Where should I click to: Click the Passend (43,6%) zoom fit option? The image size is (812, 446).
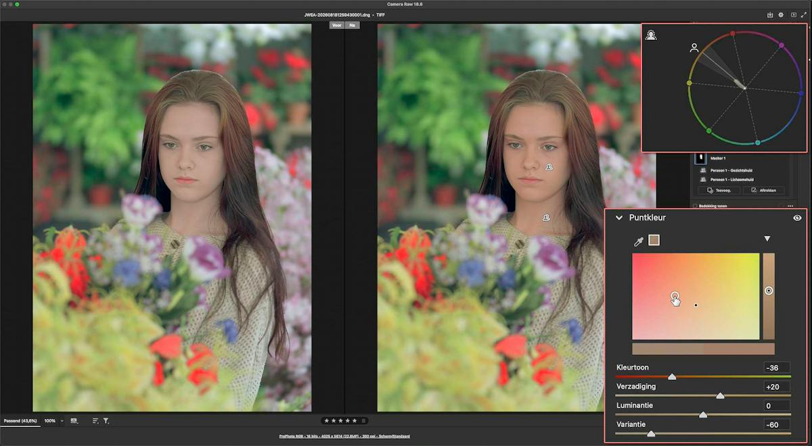(20, 421)
